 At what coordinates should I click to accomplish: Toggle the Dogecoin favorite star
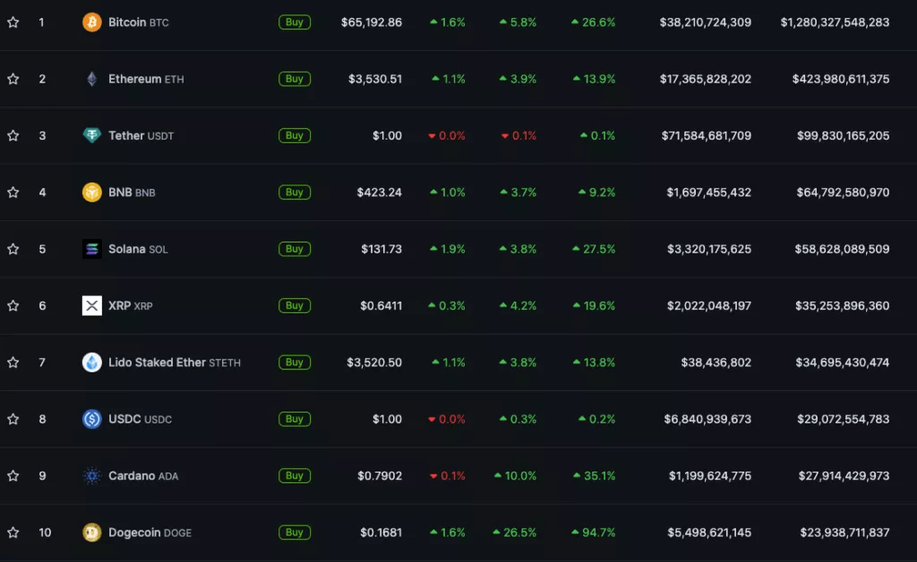[13, 532]
